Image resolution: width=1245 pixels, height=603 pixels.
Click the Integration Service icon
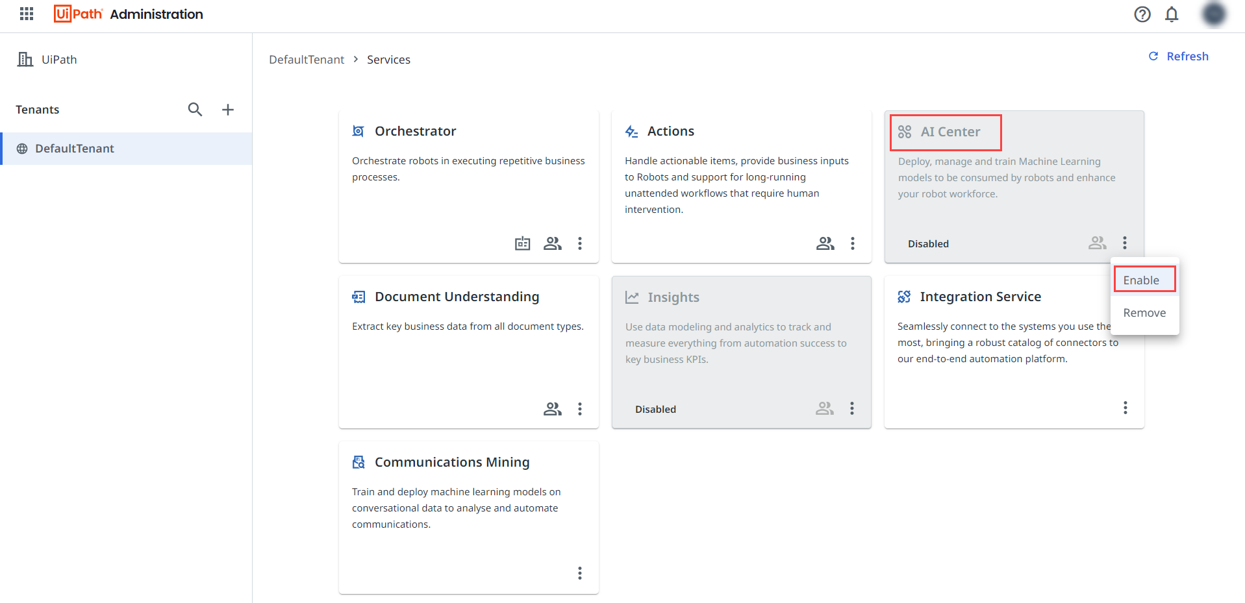(904, 297)
